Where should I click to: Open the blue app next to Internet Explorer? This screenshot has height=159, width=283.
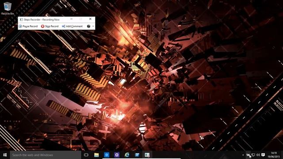(137, 155)
